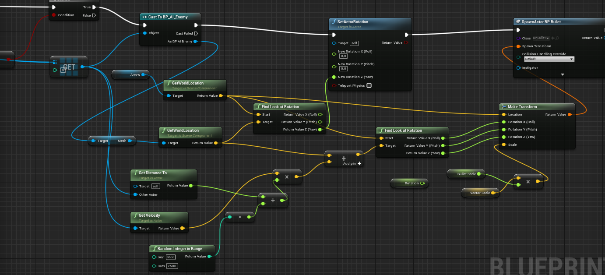
Task: Edit the Min value 500 field
Action: pyautogui.click(x=171, y=257)
